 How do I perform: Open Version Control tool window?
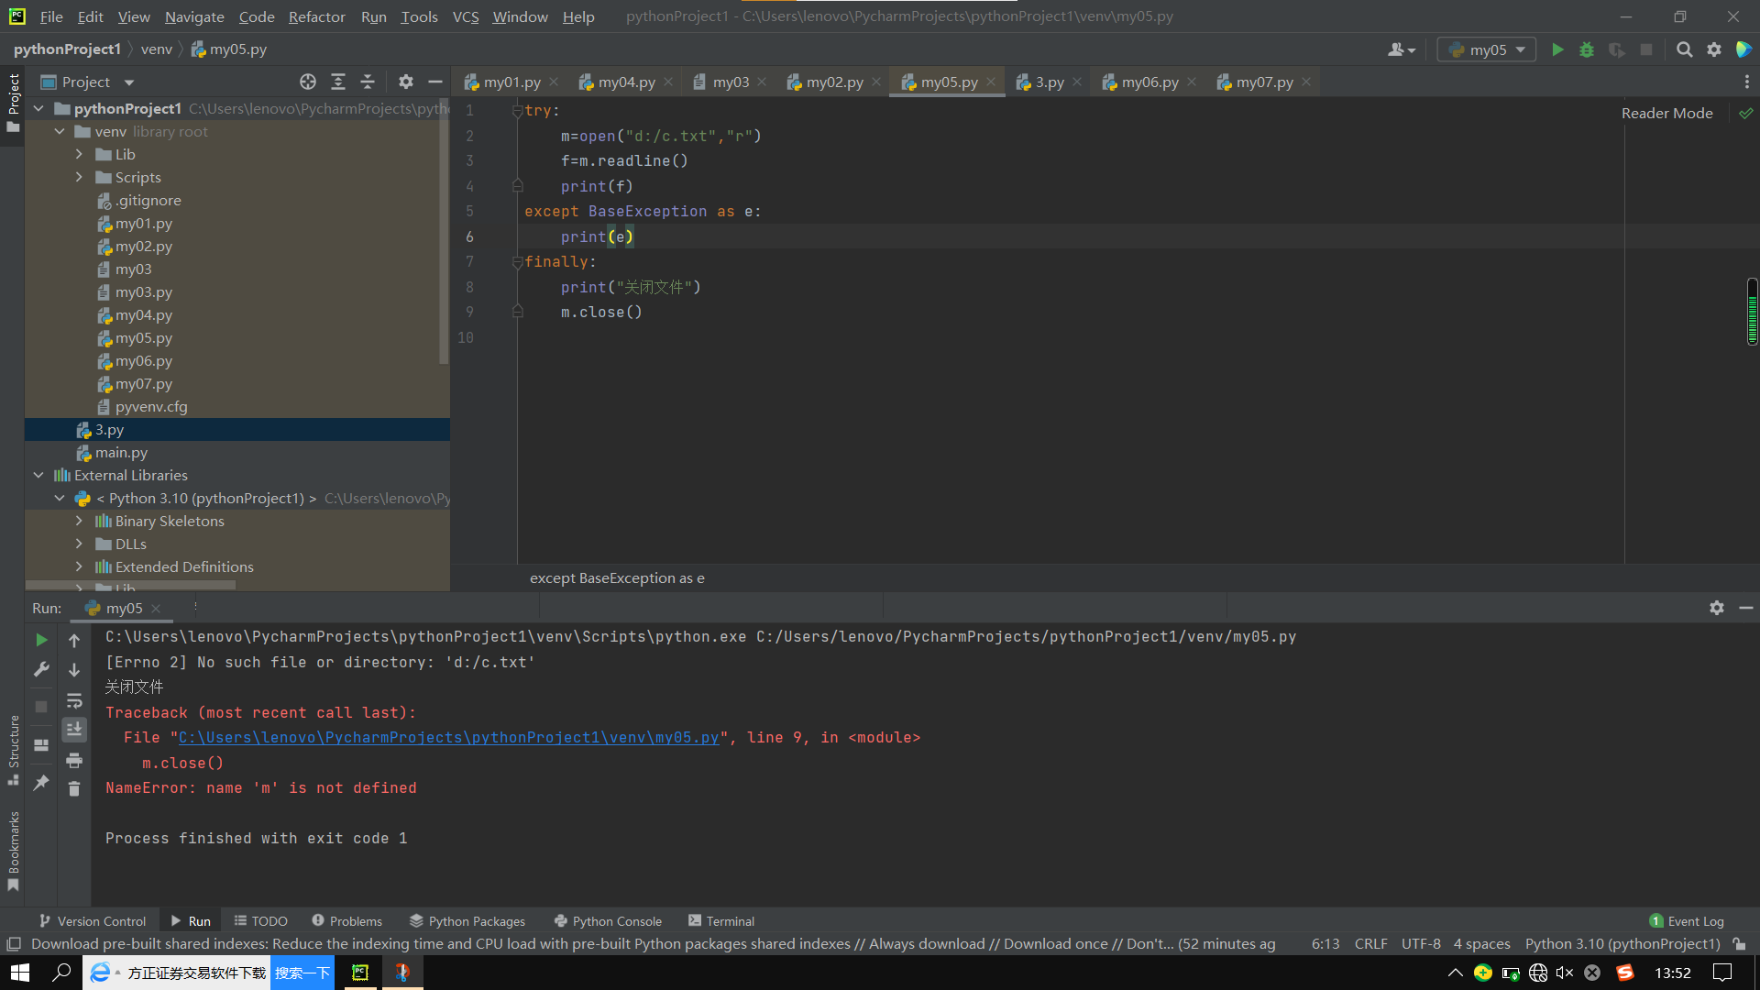pos(93,920)
